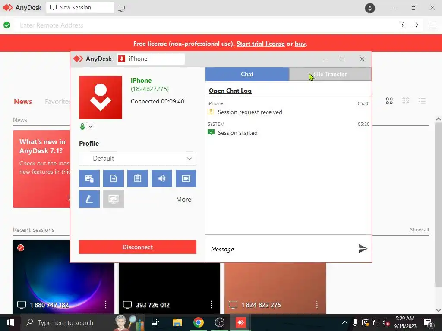Toggle clipboard access permission
This screenshot has width=442, height=331.
point(138,178)
